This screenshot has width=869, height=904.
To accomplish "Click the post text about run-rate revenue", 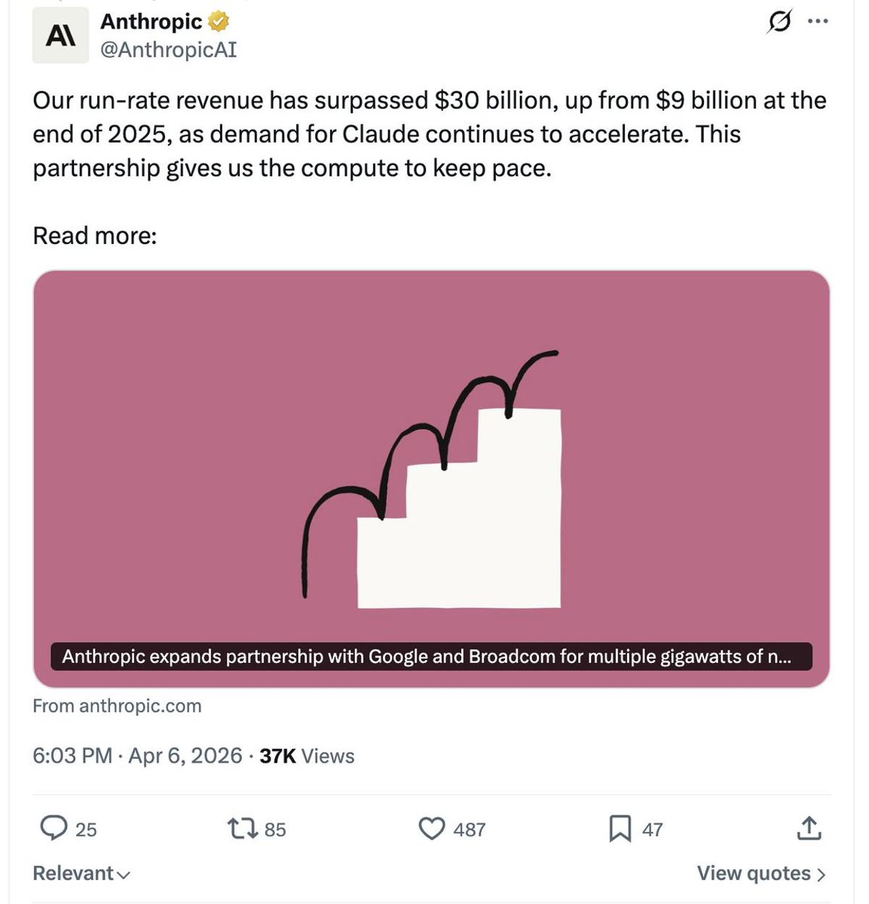I will coord(429,134).
